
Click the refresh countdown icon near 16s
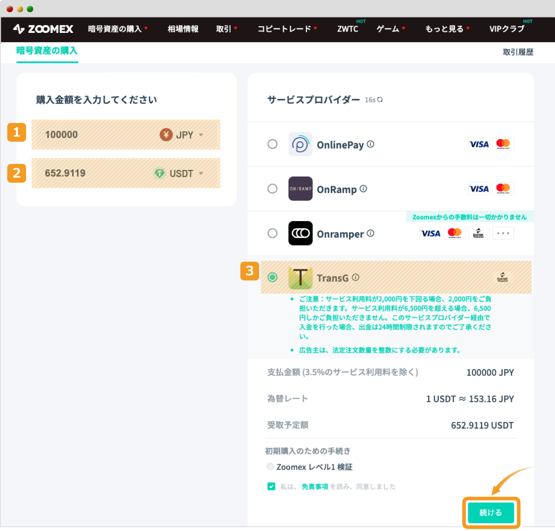[x=380, y=99]
